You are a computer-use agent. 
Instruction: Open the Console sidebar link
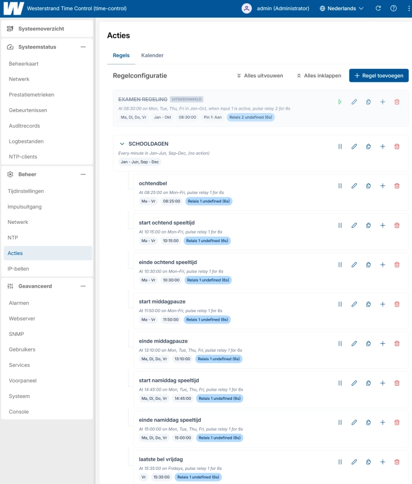(19, 412)
